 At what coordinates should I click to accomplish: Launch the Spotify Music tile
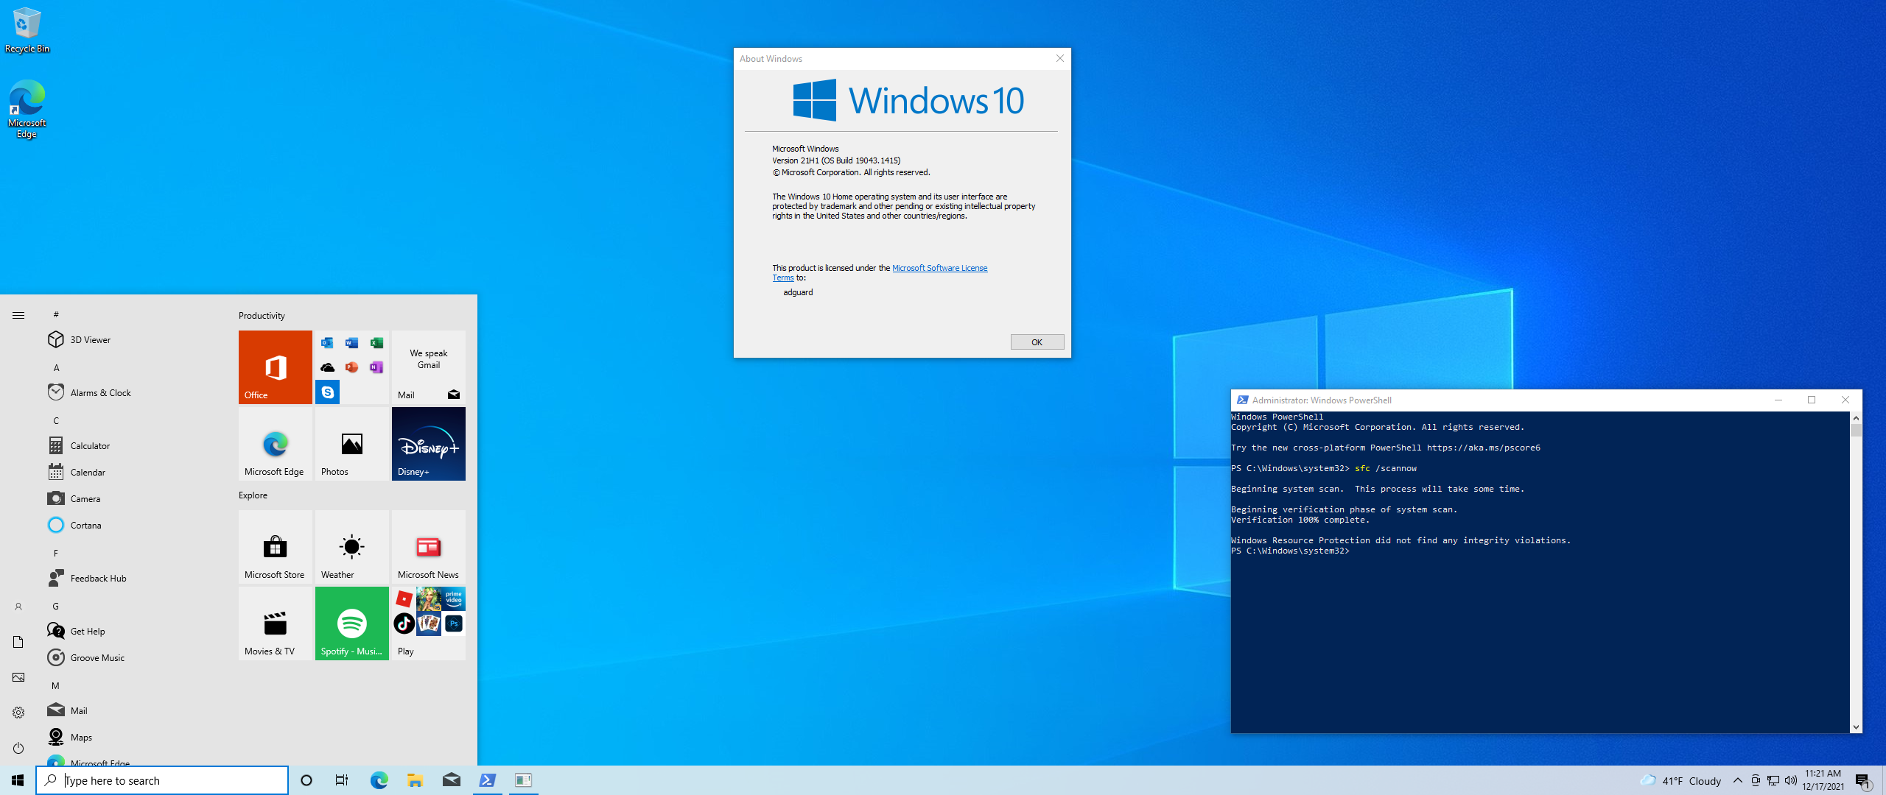351,623
